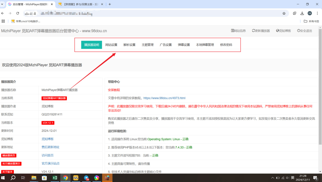Viewport: 322px width, 182px height.
Task: Click 更新播放器 refresh link in header
Action: tap(261, 31)
